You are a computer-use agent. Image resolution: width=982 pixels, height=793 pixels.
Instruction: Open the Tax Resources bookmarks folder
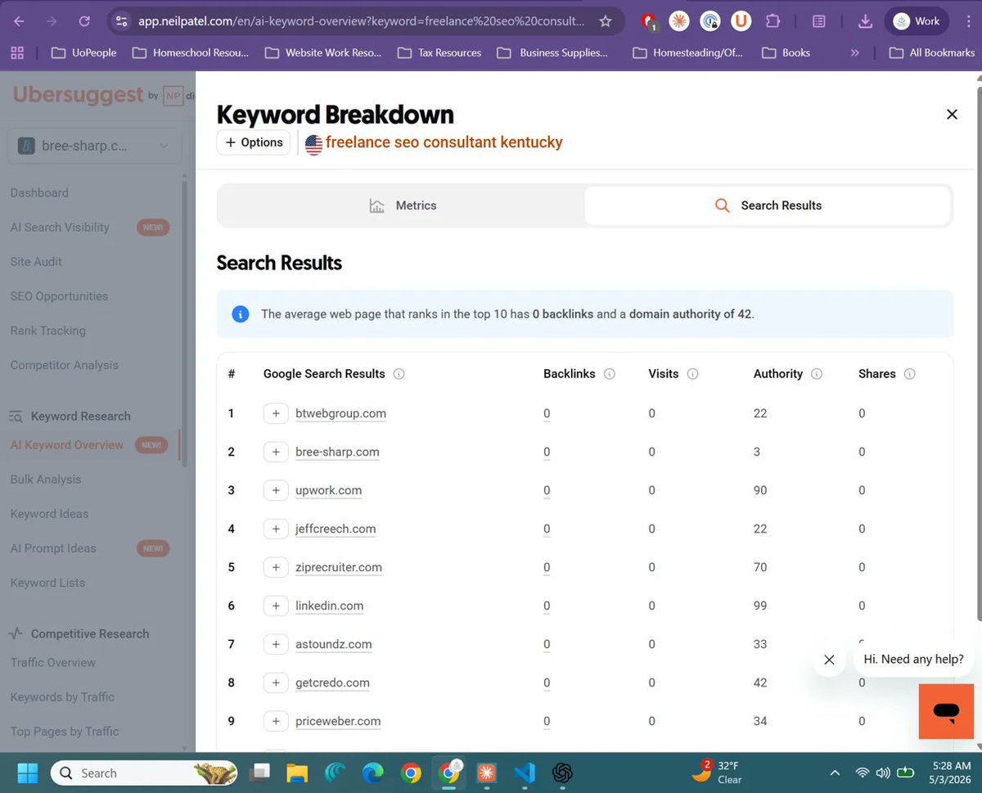click(439, 52)
